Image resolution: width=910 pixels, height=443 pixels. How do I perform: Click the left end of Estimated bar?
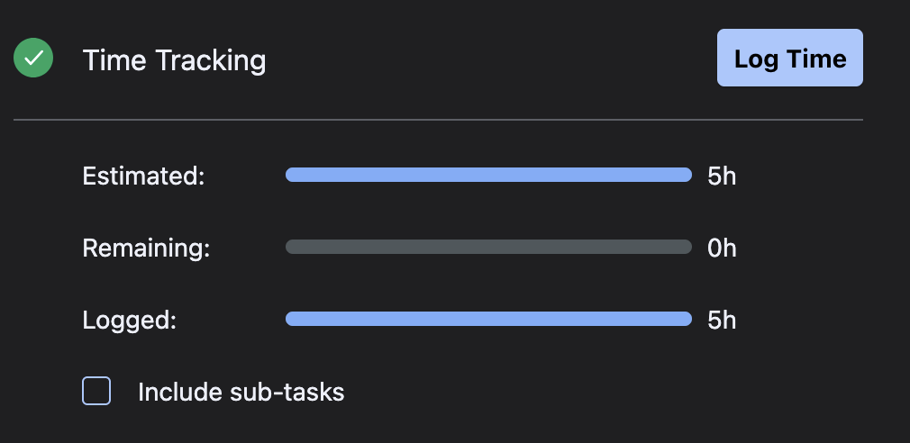click(291, 176)
